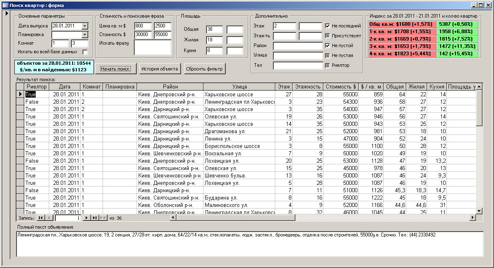Viewport: 494px width, 268px height.
Task: Focus the 'Район' filter field
Action: pyautogui.click(x=298, y=46)
